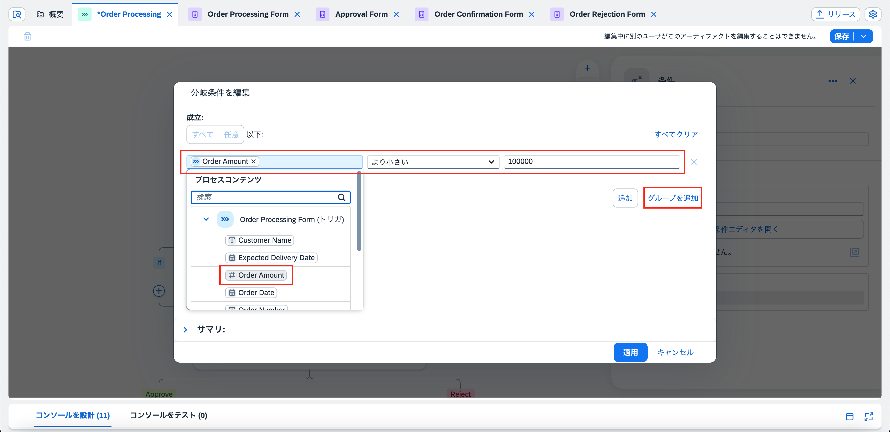Click the inspect search icon at top-left
The height and width of the screenshot is (432, 890).
[17, 14]
